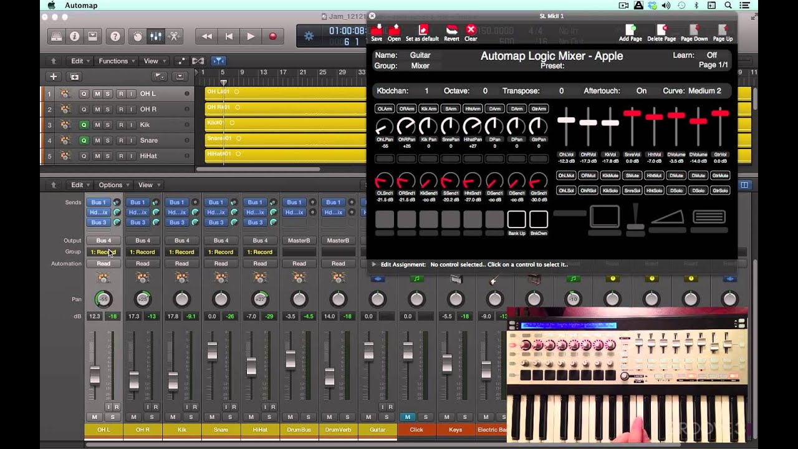Click the duplicate track icon
This screenshot has width=798, height=449.
[75, 77]
